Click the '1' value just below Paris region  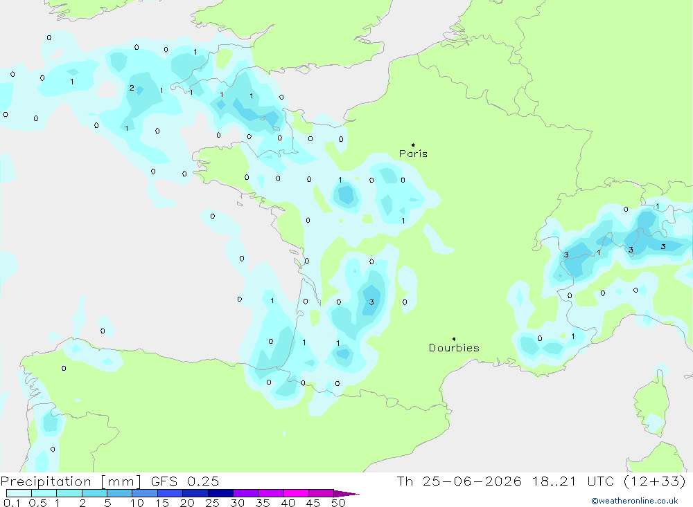click(x=403, y=220)
